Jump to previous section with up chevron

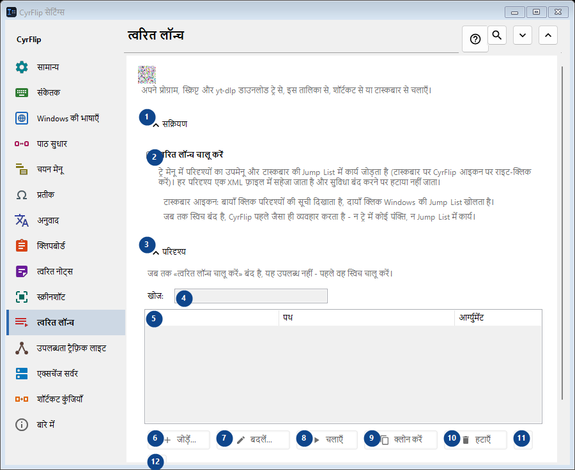pyautogui.click(x=548, y=35)
